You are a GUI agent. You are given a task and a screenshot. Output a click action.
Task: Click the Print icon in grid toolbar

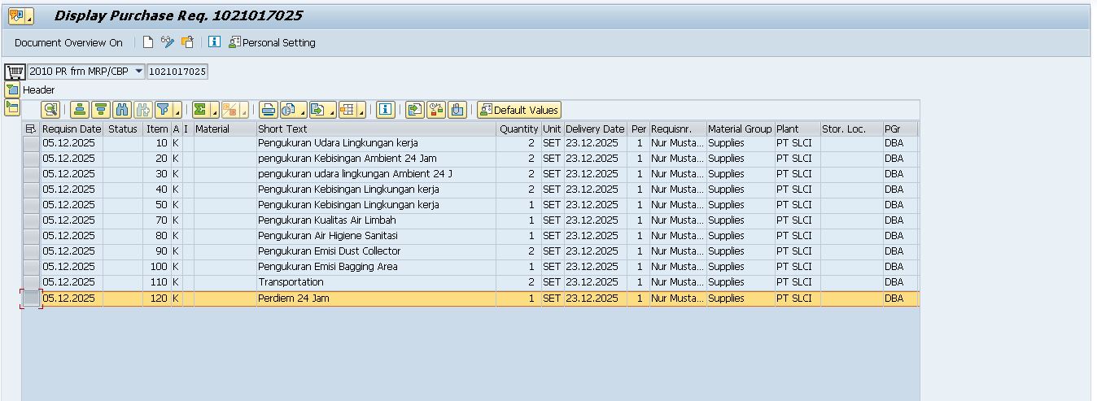pos(268,110)
